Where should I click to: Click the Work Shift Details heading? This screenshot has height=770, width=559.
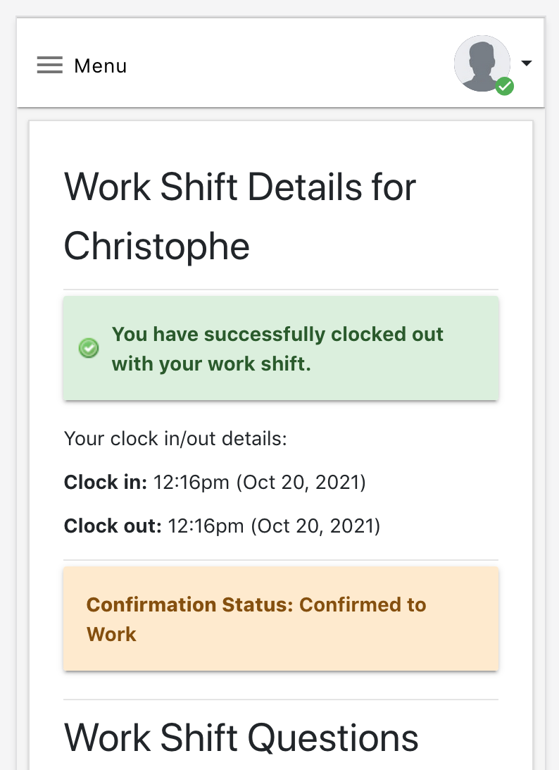pyautogui.click(x=240, y=216)
